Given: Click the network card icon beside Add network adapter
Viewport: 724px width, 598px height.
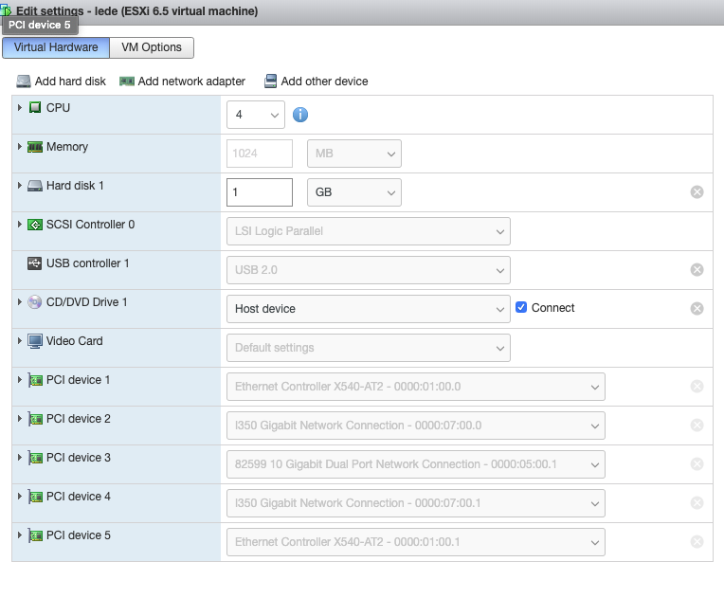Looking at the screenshot, I should [127, 82].
